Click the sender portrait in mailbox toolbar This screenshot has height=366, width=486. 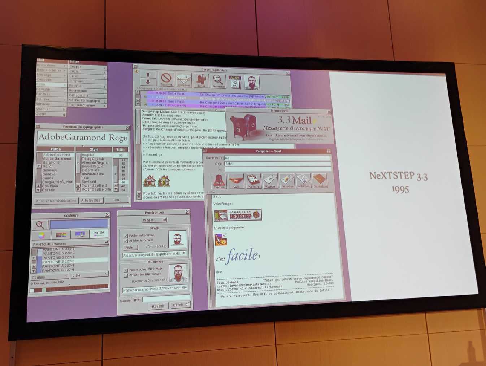tap(252, 83)
